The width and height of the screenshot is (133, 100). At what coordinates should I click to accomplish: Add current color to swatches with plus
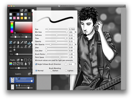click(29, 18)
